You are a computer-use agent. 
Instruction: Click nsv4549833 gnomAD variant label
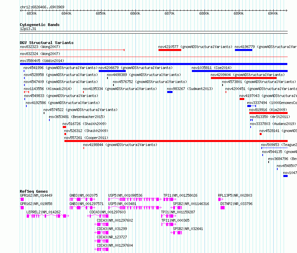61,96
